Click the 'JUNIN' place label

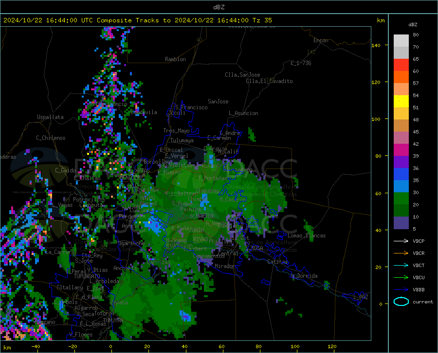[197, 230]
